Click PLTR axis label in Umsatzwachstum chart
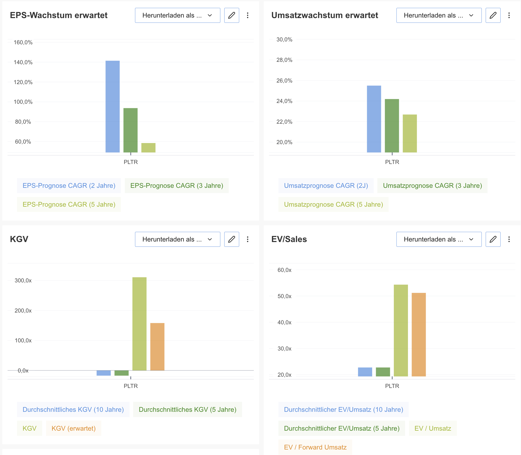This screenshot has width=521, height=455. (x=392, y=162)
